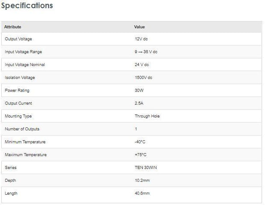
Task: Click the 9 → 36 V dc value
Action: click(x=146, y=52)
